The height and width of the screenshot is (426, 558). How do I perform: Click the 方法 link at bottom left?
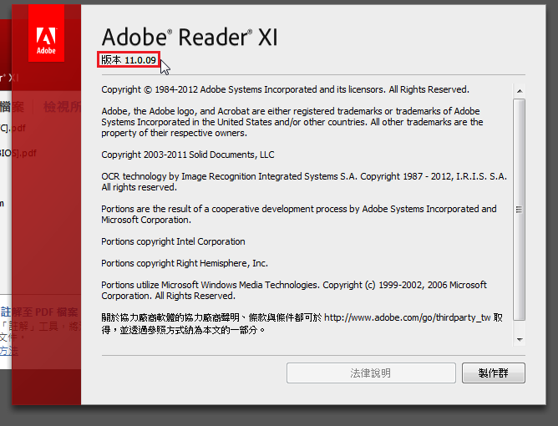9,351
